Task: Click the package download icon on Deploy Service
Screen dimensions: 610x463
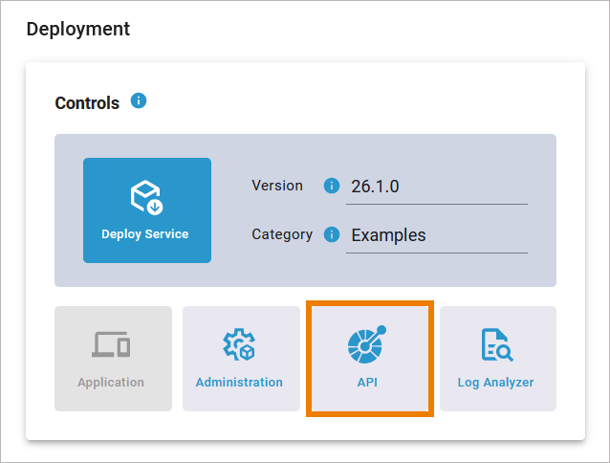Action: point(146,198)
